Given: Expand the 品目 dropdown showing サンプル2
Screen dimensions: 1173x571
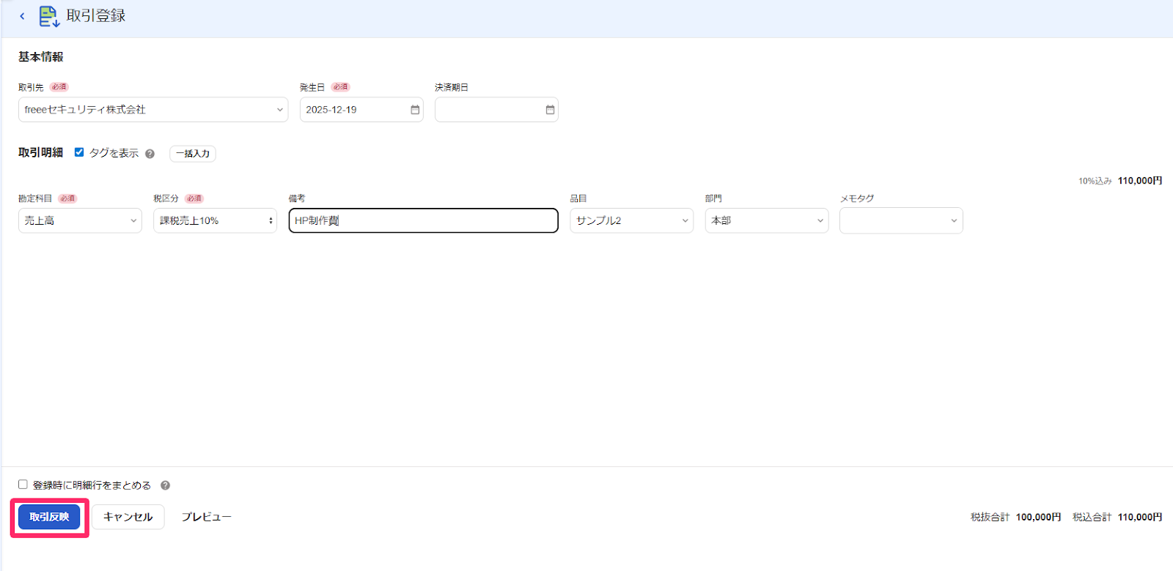Looking at the screenshot, I should pos(631,220).
